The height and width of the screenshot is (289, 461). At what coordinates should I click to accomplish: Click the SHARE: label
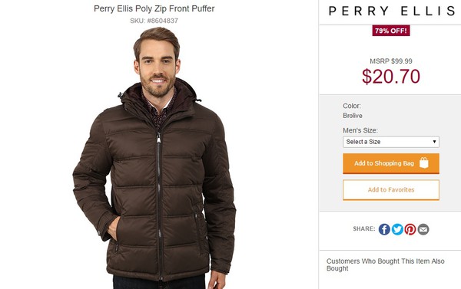click(364, 229)
